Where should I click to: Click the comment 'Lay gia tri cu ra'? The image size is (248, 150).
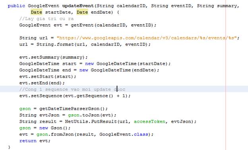(46, 19)
